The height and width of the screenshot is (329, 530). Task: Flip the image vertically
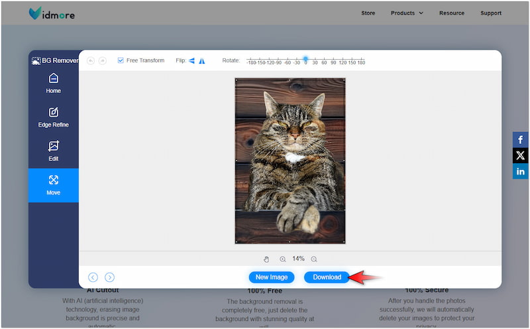pyautogui.click(x=202, y=60)
